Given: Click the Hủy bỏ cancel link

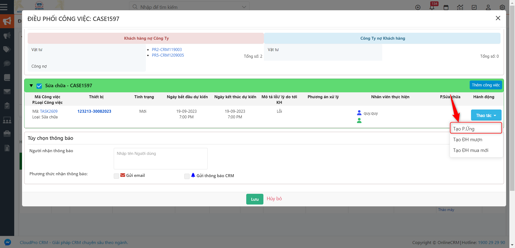Looking at the screenshot, I should tap(274, 199).
